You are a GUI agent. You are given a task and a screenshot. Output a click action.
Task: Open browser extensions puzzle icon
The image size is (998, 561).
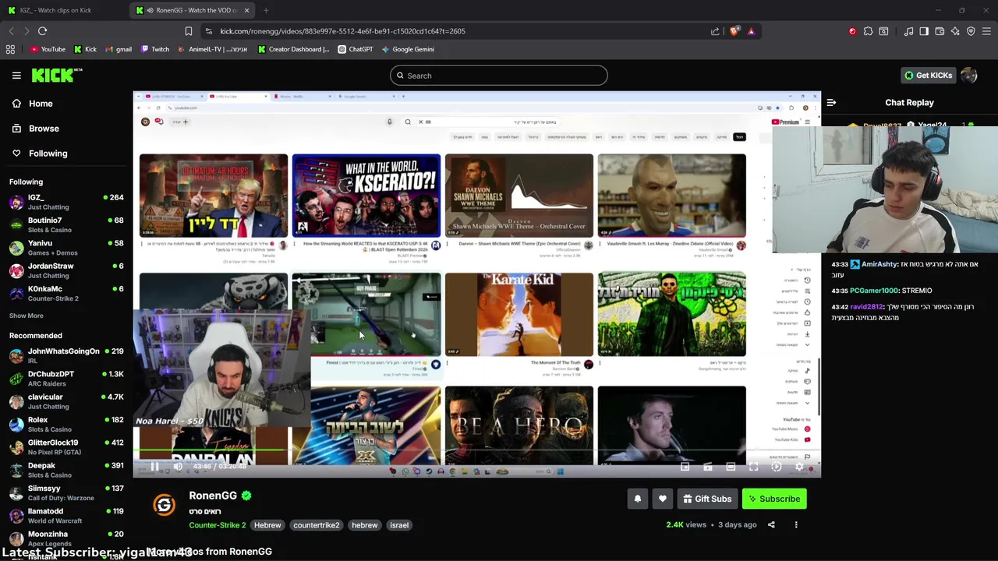(868, 31)
